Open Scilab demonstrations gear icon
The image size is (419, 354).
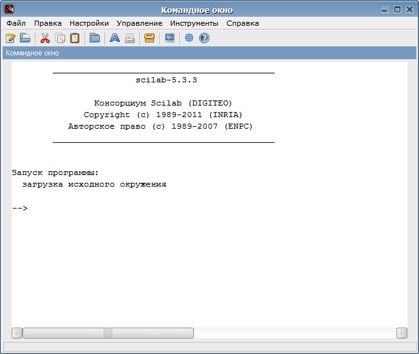pyautogui.click(x=189, y=37)
